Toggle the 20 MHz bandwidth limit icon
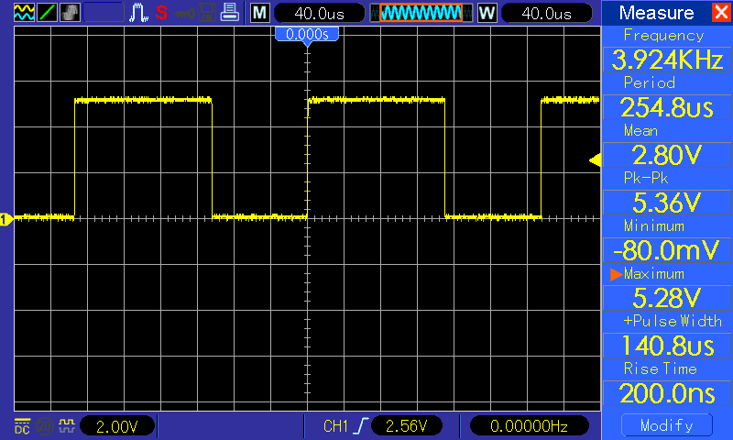 pos(44,426)
